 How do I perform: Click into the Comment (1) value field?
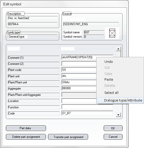point(79,57)
